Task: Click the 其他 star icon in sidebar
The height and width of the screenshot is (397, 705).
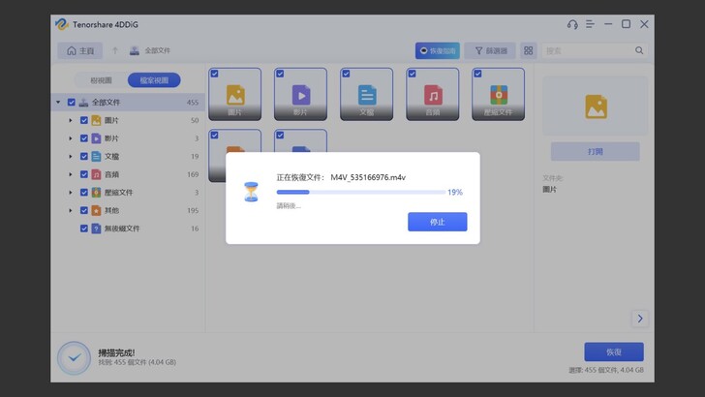Action: pyautogui.click(x=96, y=210)
